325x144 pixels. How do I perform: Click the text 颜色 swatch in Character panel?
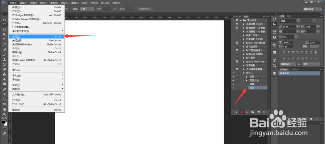[x=315, y=46]
